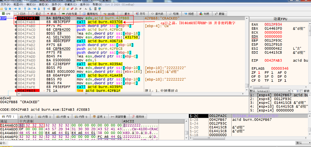Image resolution: width=311 pixels, height=147 pixels.
Task: Run to user code toolbar icon
Action: click(x=49, y=9)
